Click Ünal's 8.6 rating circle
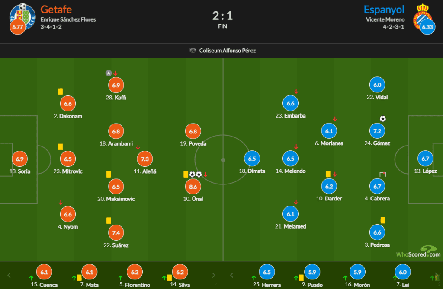Screen dimensions: 443x289 point(193,187)
